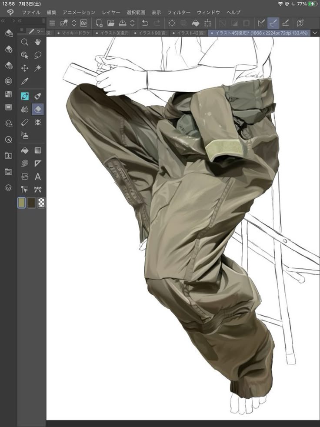
Task: Toggle Snap to Special Ruler
Action: (273, 23)
